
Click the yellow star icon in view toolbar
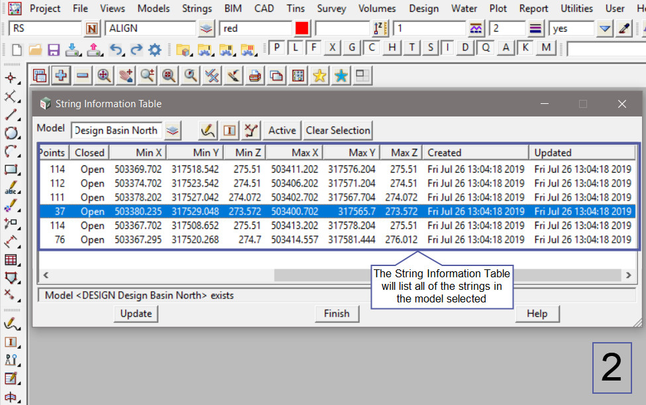pyautogui.click(x=319, y=76)
